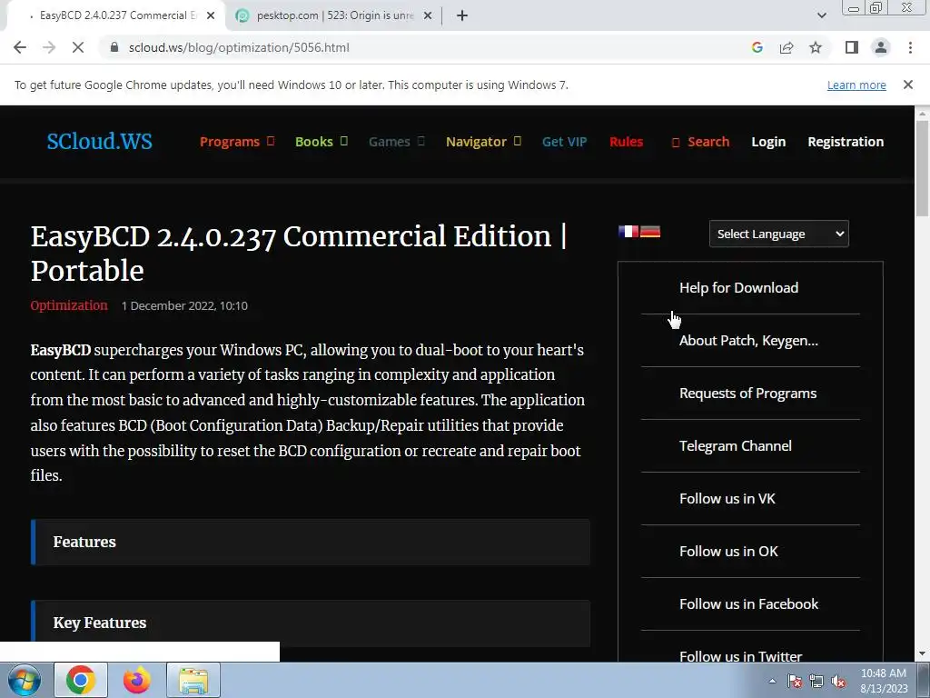Click the scrollbar down arrow
The height and width of the screenshot is (698, 930).
click(x=922, y=653)
